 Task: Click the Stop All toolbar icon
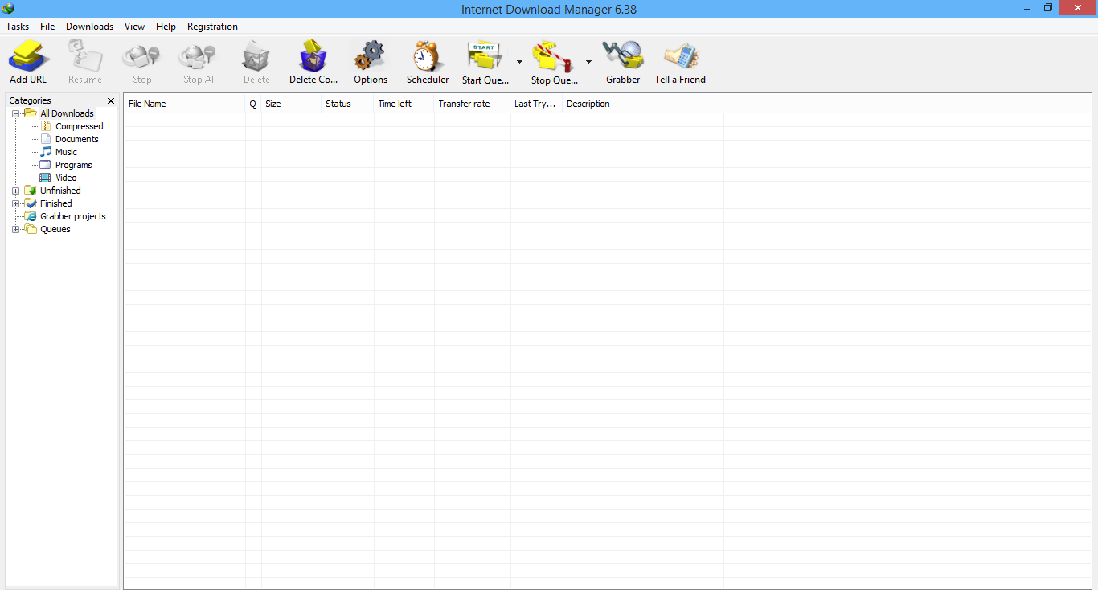coord(199,56)
